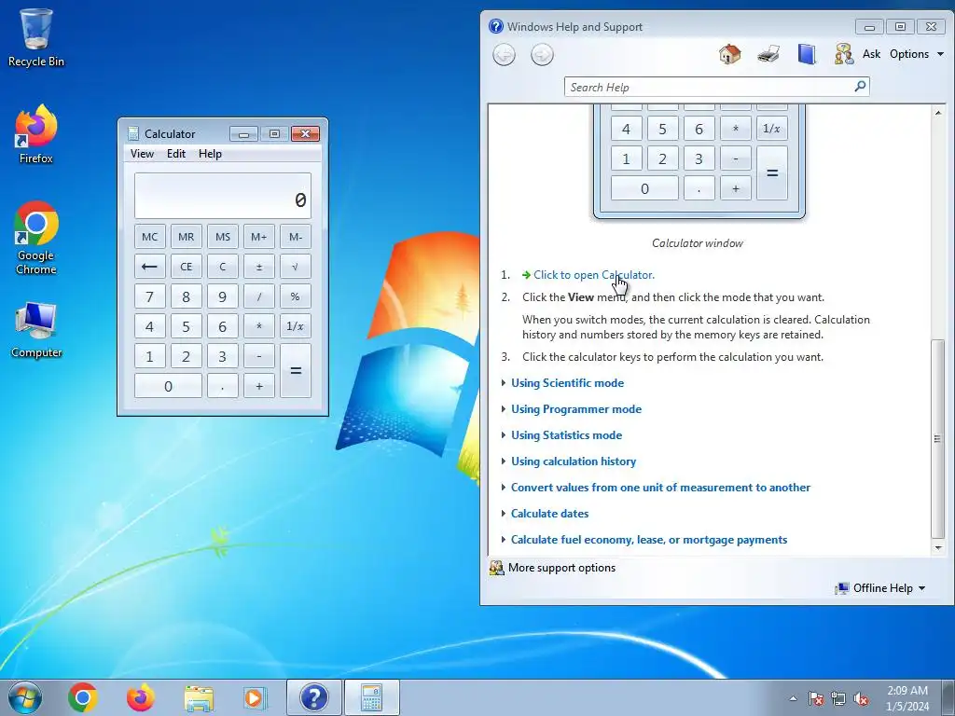Click the Ask text in Help toolbar
The width and height of the screenshot is (955, 716).
(872, 54)
